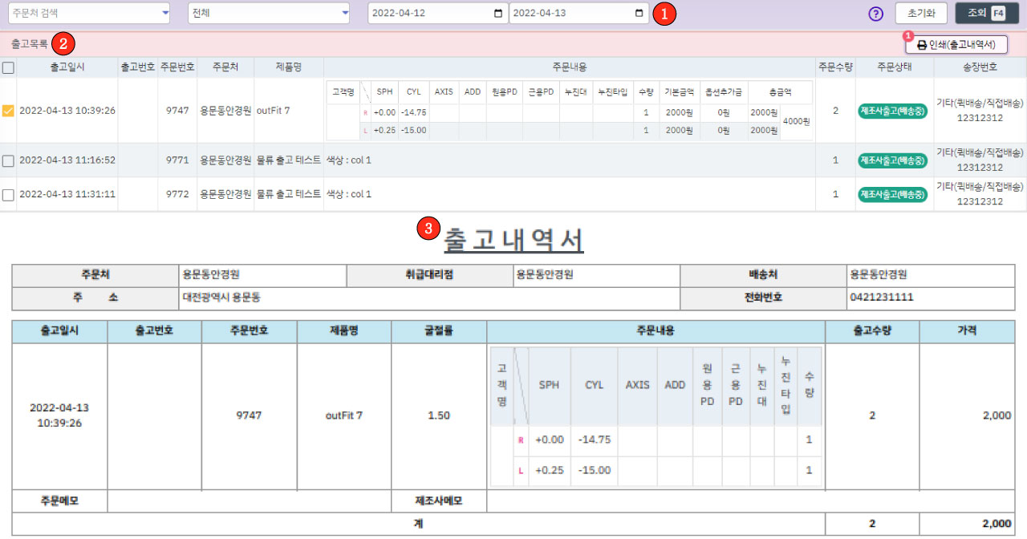Click the start date input field 2022-04-12
This screenshot has width=1027, height=539.
point(429,14)
